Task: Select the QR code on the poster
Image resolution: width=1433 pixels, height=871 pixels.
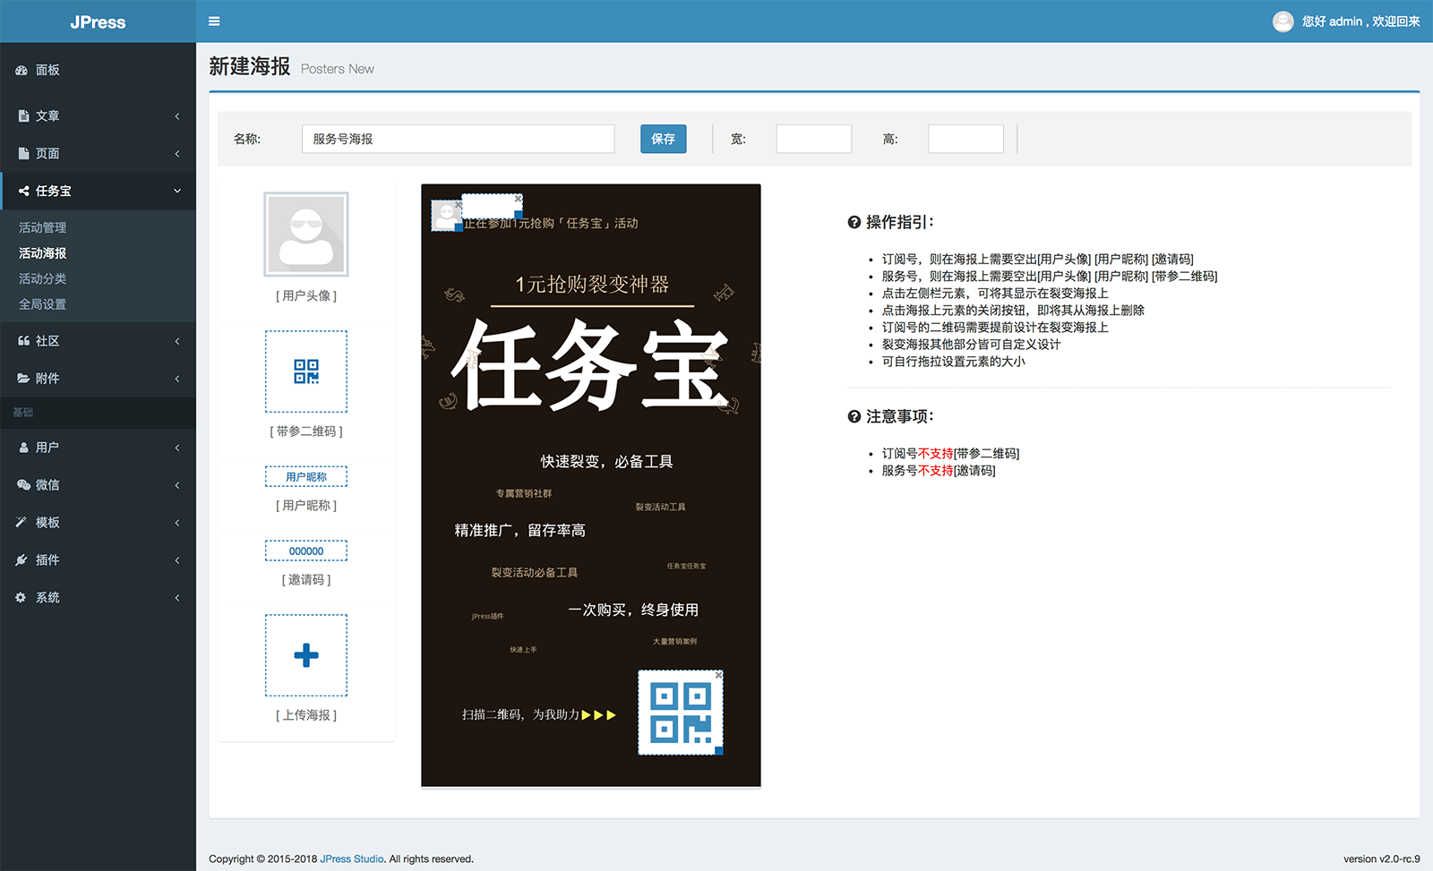Action: [681, 713]
